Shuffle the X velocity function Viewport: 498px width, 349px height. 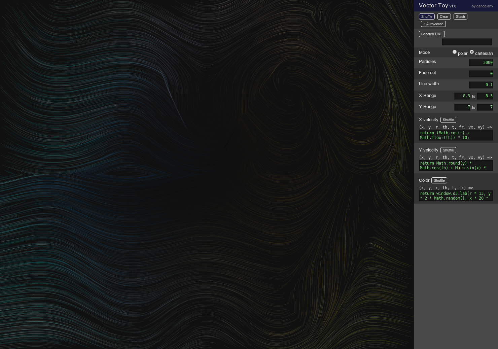pos(448,120)
